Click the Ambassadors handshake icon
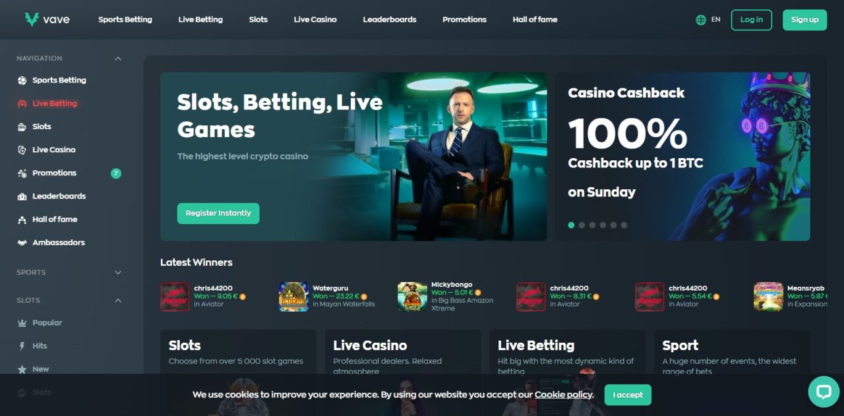Viewport: 844px width, 416px height. click(x=22, y=243)
